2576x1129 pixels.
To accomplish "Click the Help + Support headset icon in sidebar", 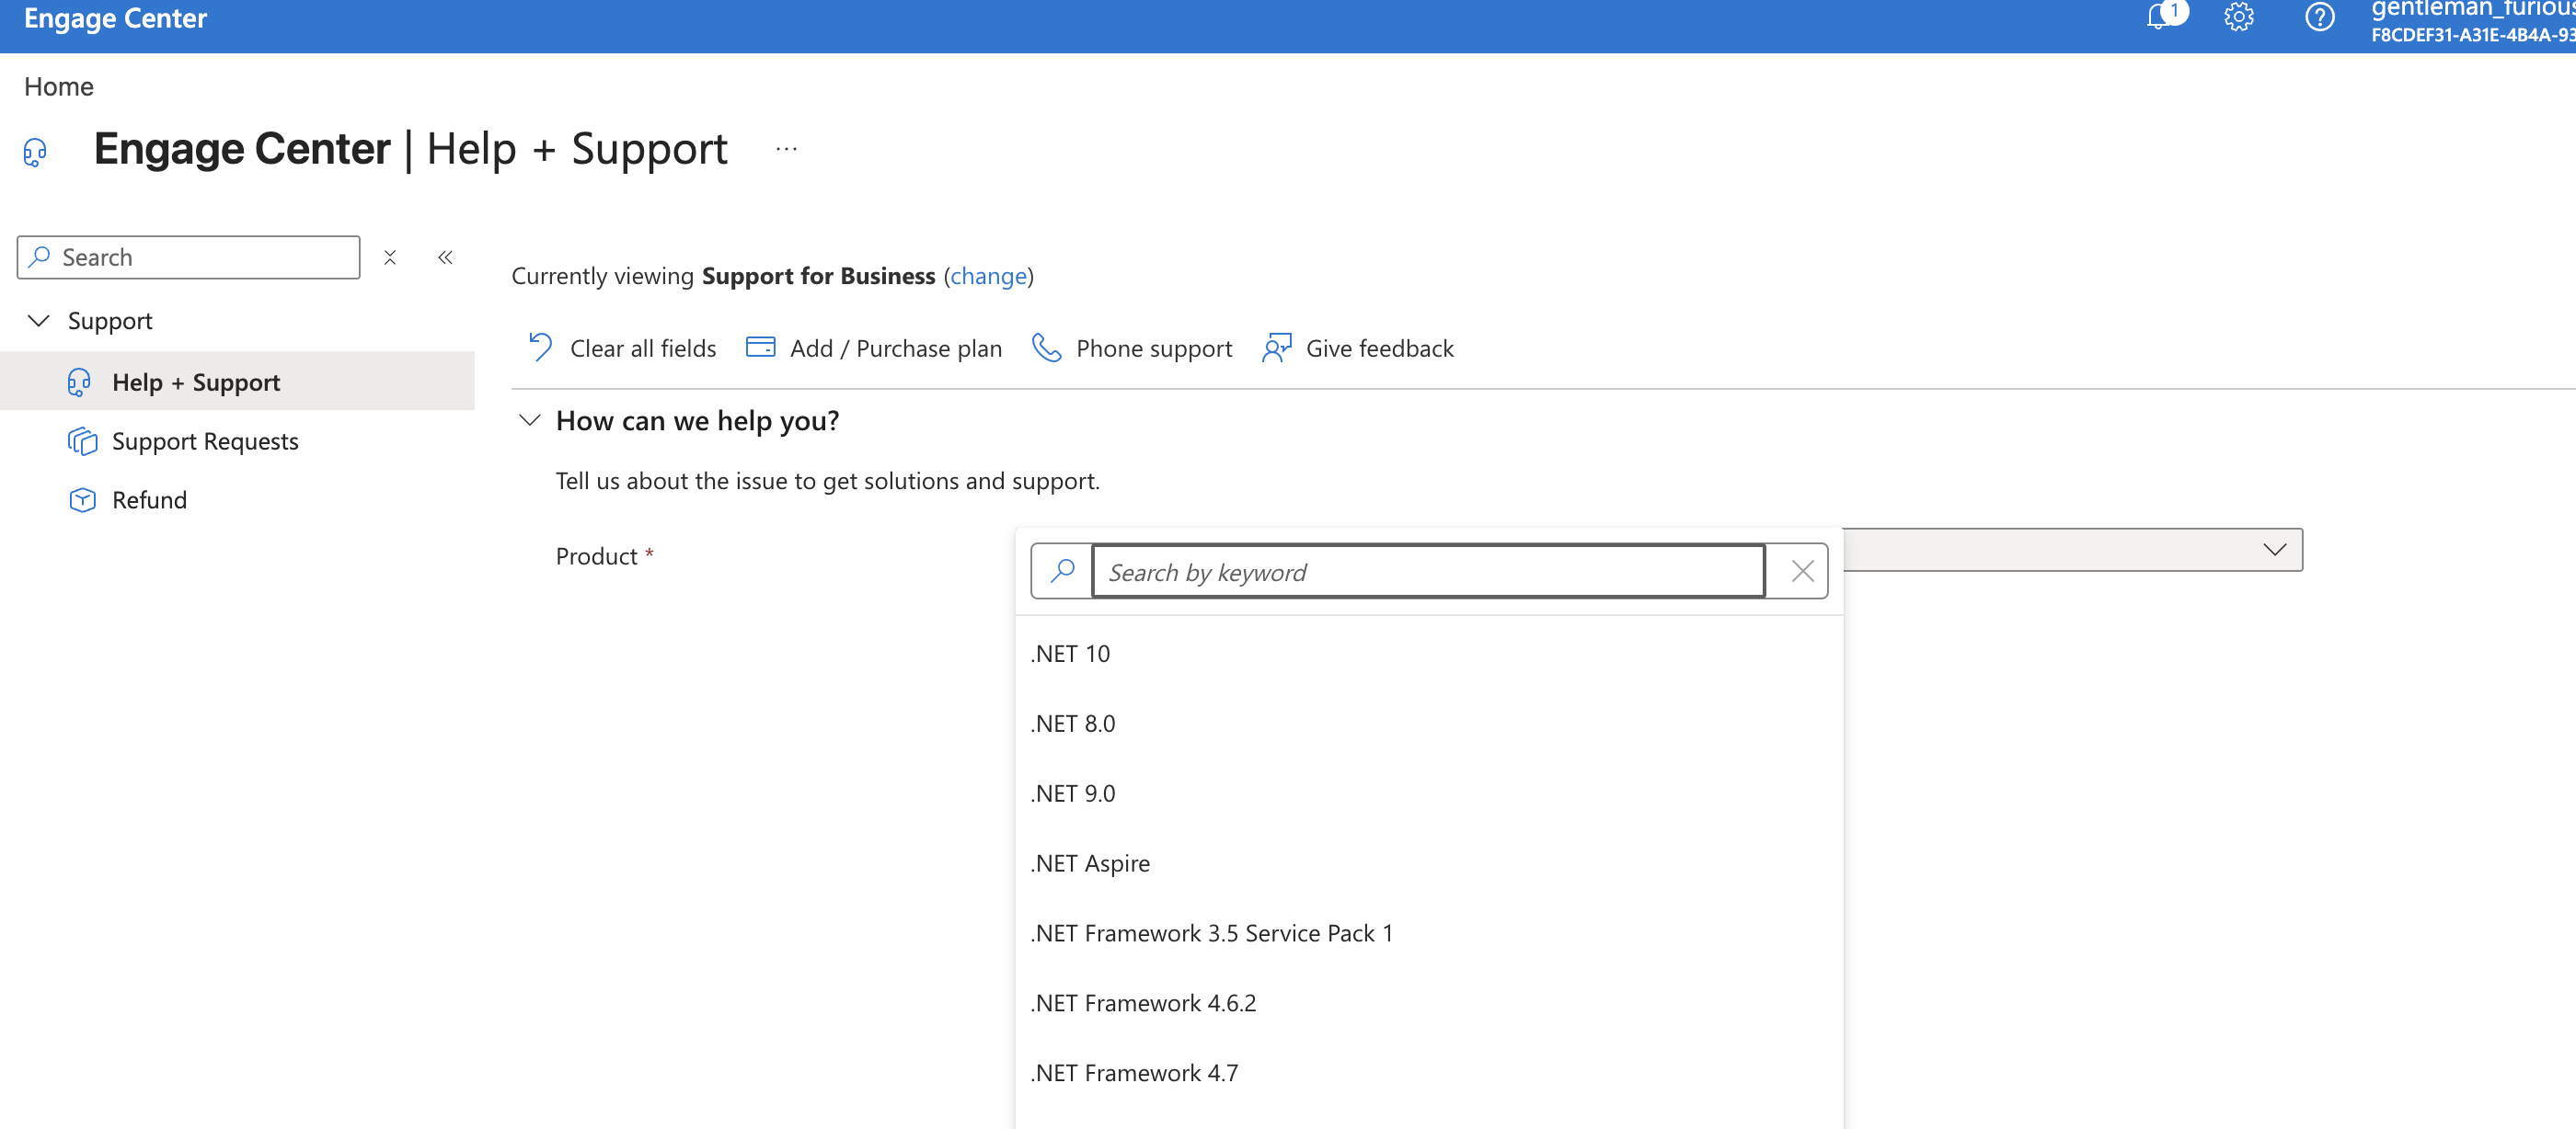I will coord(80,382).
